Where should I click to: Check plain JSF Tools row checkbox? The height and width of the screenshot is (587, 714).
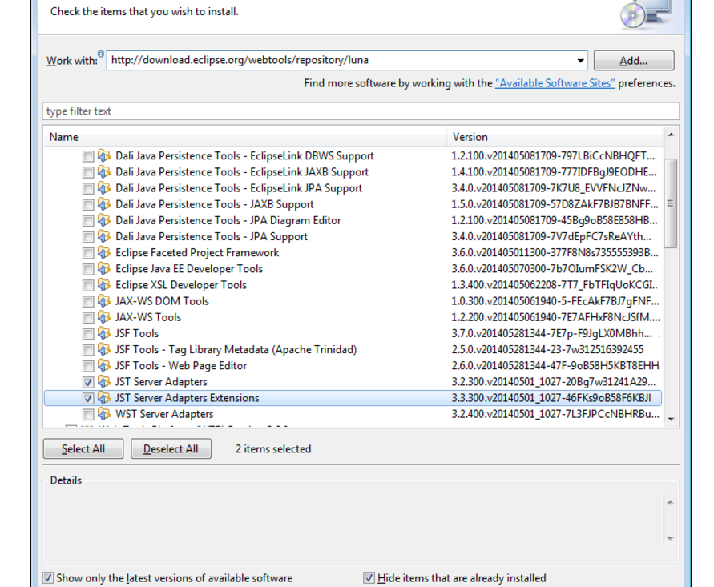pos(88,334)
